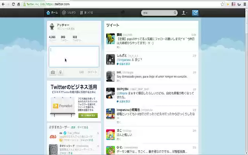The height and width of the screenshot is (155, 248).
Task: Open the # 見つける discover tab
Action: tap(86, 13)
